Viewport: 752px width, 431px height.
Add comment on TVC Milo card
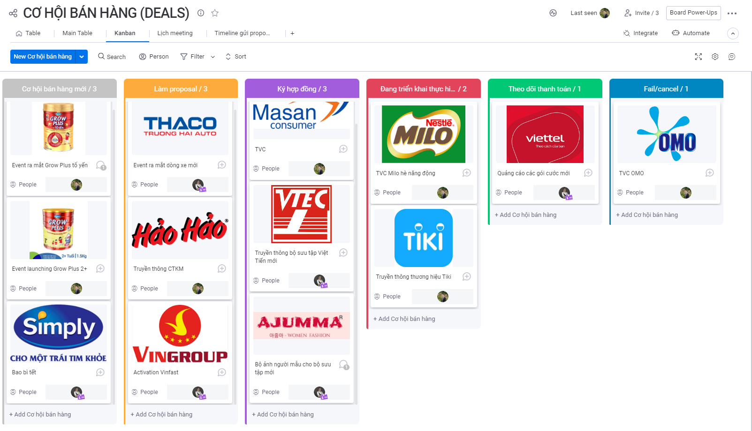tap(467, 173)
